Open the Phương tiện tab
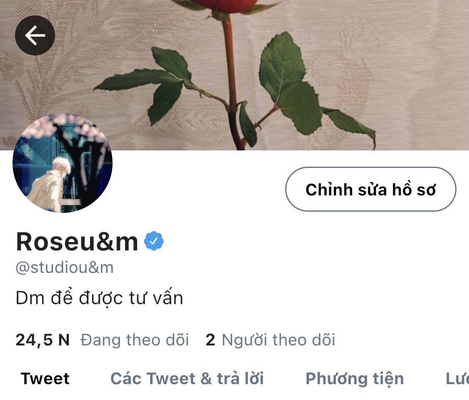The height and width of the screenshot is (400, 469). click(x=355, y=379)
